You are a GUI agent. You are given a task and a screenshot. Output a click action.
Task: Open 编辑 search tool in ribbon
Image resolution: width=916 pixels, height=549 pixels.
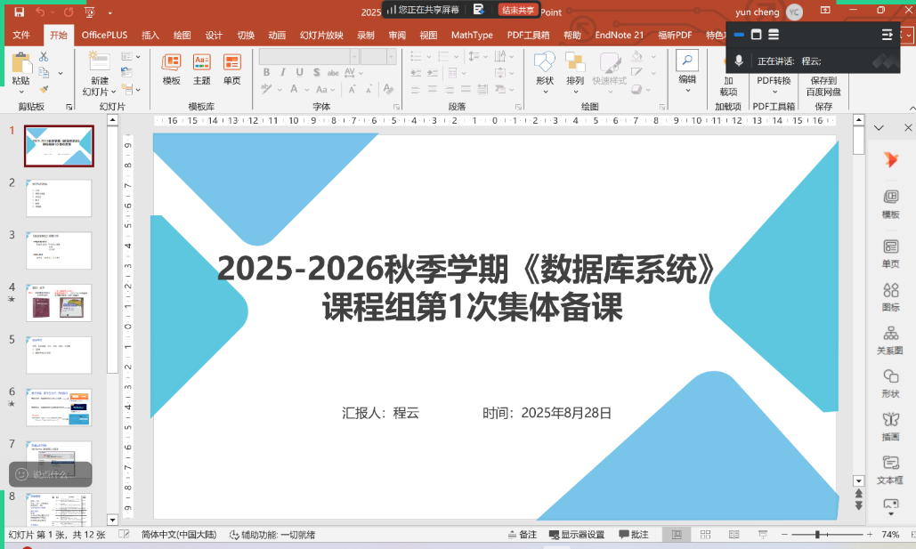[687, 67]
